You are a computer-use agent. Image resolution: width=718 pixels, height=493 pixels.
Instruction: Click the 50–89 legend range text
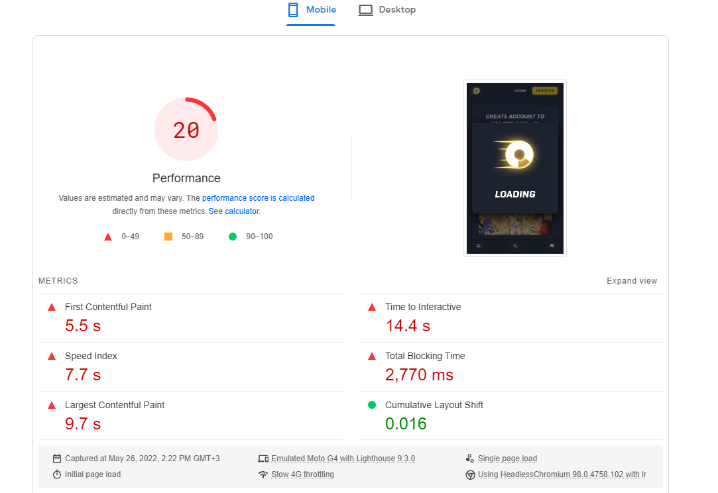193,237
